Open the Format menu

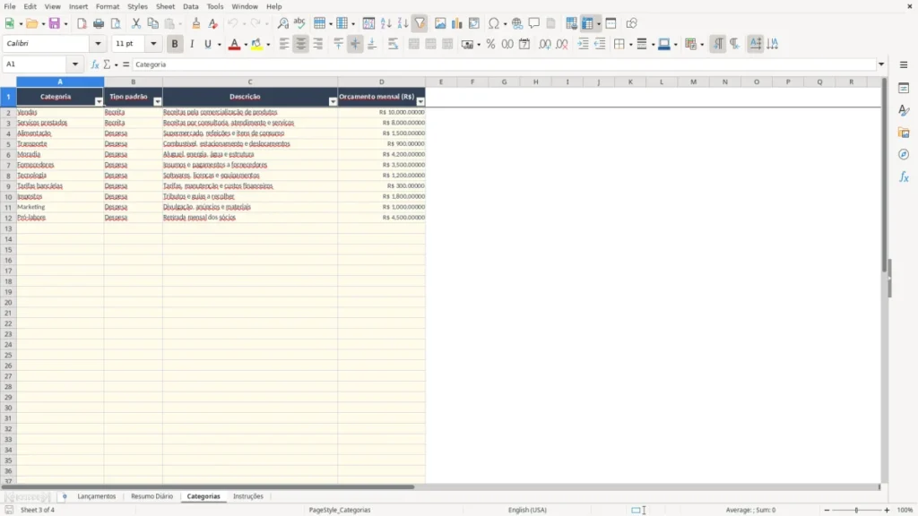click(108, 6)
